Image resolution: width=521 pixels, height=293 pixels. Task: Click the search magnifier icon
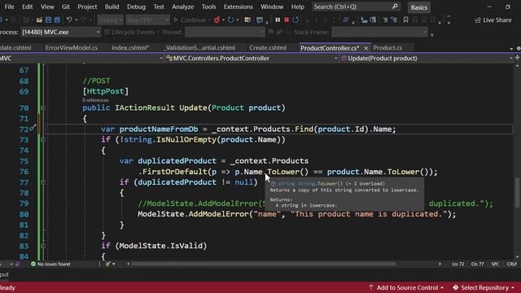click(x=395, y=7)
